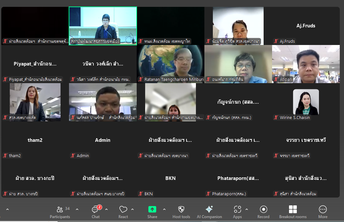This screenshot has width=344, height=222.
Task: Open the More options menu
Action: pyautogui.click(x=323, y=209)
